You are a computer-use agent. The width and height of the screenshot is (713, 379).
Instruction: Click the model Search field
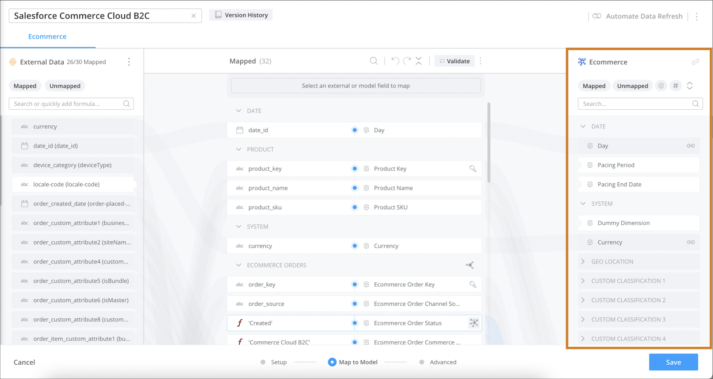tap(640, 104)
